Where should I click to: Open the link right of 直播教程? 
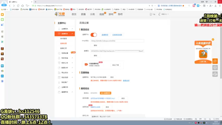point(117,35)
